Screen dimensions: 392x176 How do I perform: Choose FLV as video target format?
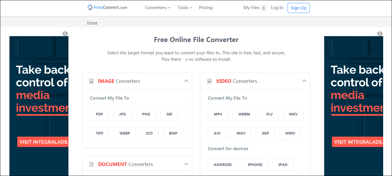[270, 114]
